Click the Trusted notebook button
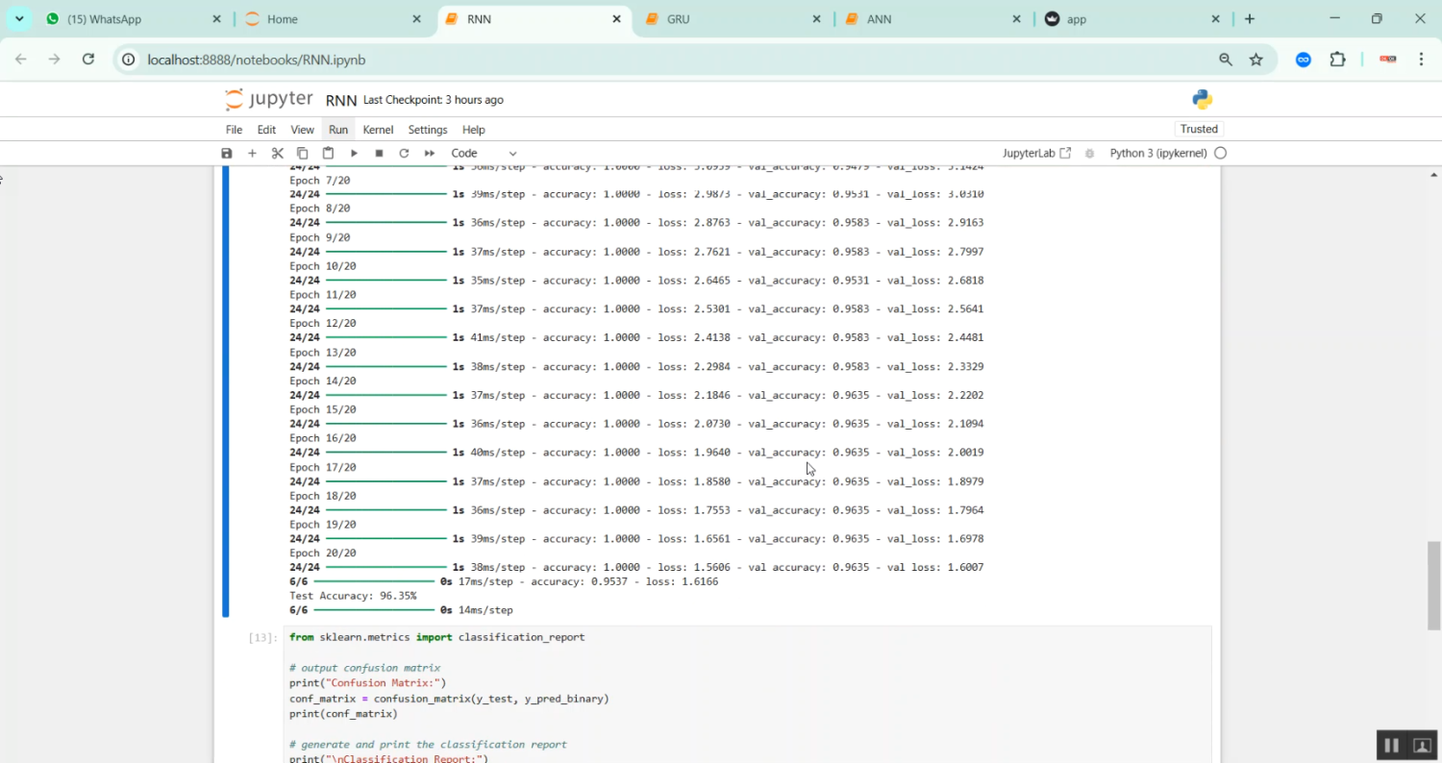This screenshot has height=763, width=1442. (x=1199, y=130)
